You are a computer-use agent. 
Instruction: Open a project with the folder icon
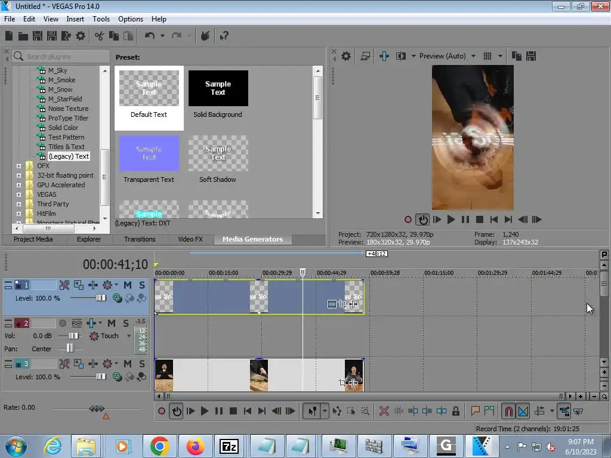[x=23, y=36]
